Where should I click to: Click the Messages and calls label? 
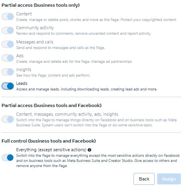click(x=35, y=42)
